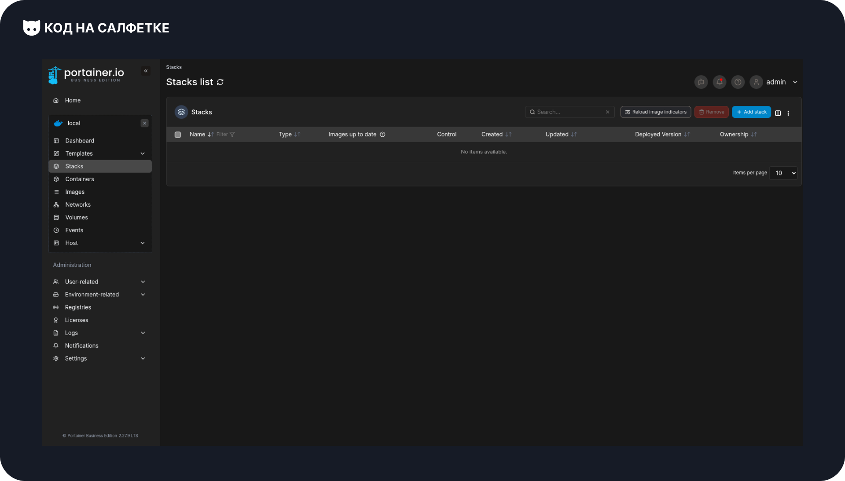Open the Images menu item
This screenshot has height=481, width=845.
tap(100, 192)
